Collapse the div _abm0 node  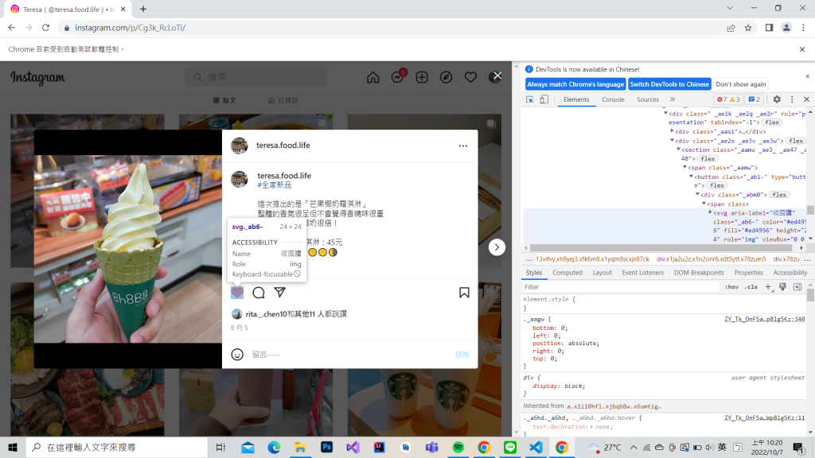(697, 195)
